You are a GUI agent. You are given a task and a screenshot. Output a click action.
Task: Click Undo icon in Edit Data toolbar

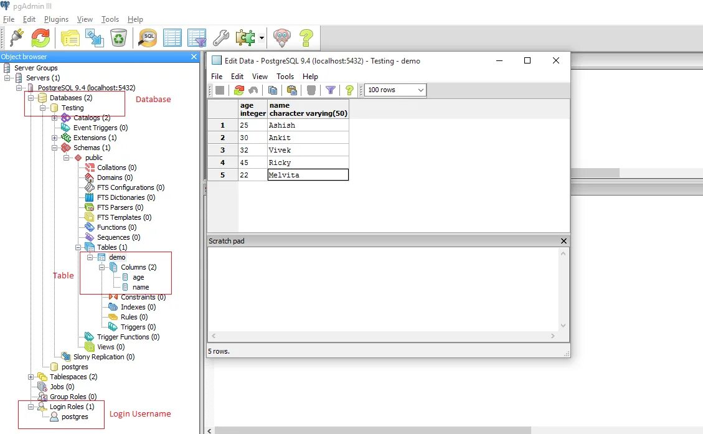[x=253, y=90]
